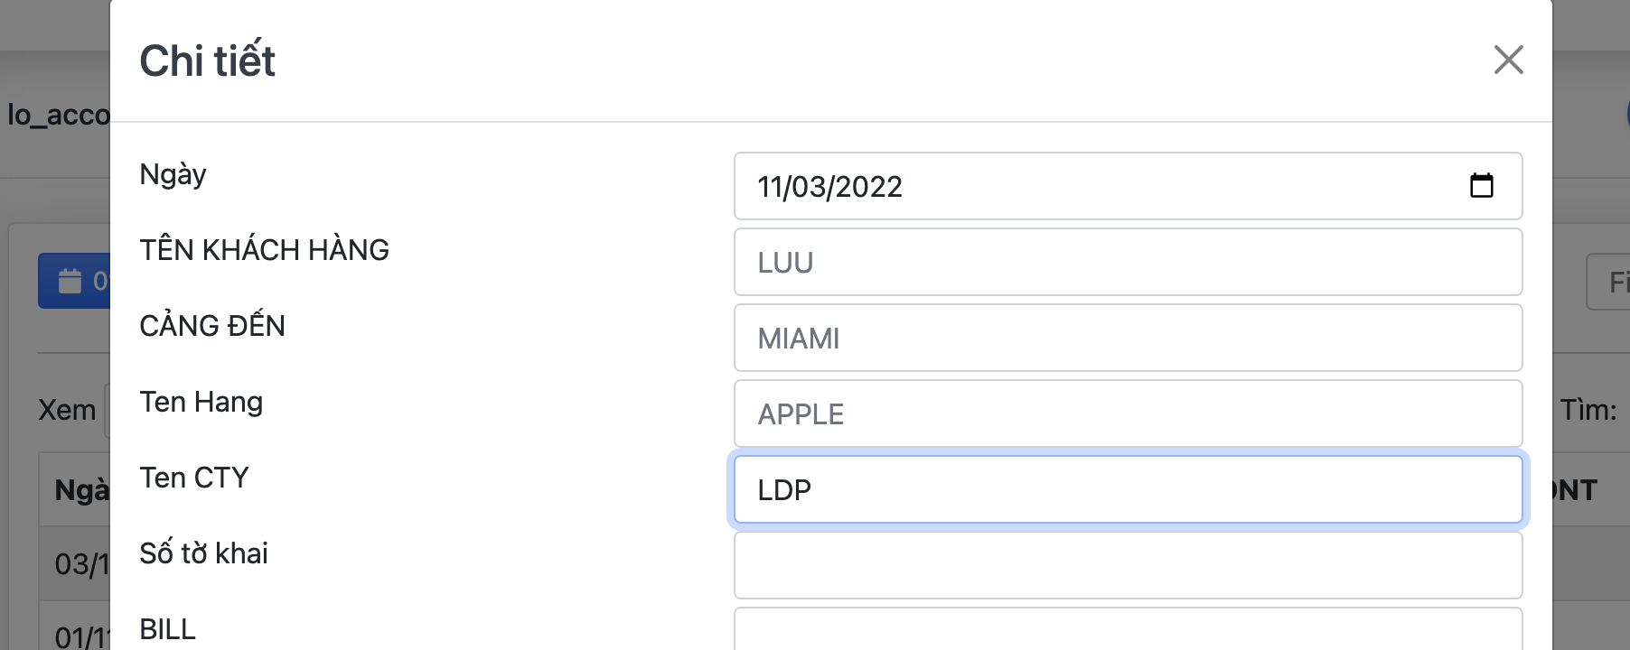Click the BILL label text
This screenshot has width=1630, height=650.
coord(167,629)
